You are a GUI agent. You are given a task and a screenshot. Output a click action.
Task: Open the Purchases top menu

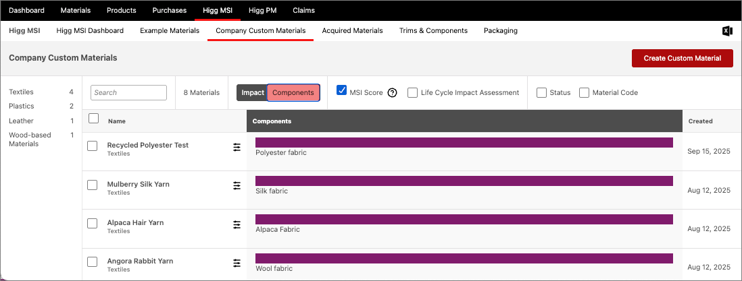pyautogui.click(x=170, y=10)
